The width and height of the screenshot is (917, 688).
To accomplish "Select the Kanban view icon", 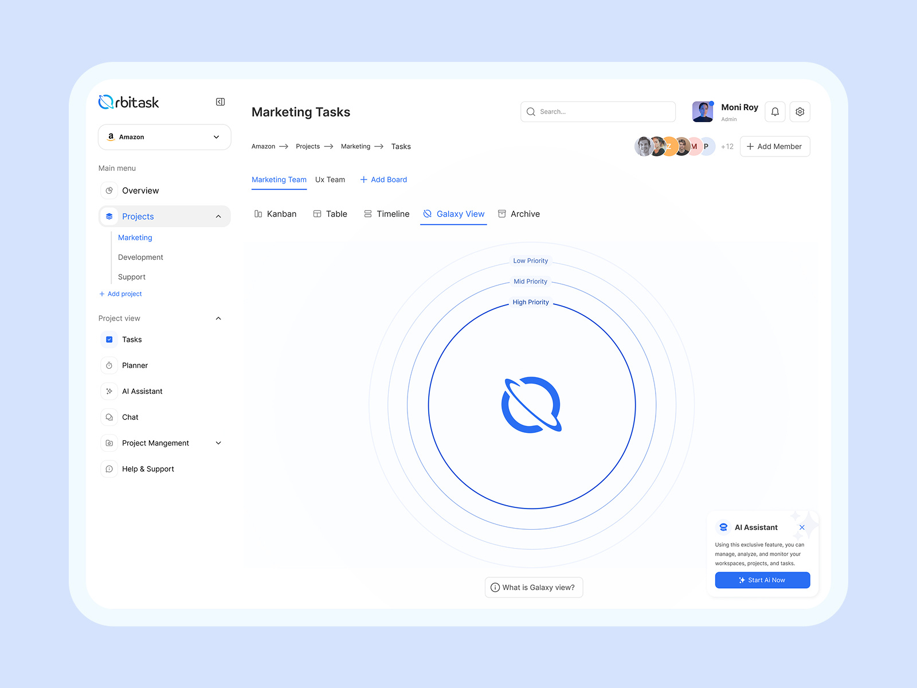I will [259, 214].
